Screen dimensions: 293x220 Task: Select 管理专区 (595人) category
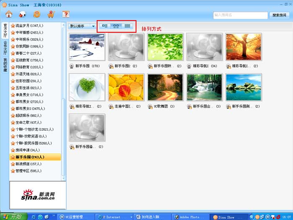tap(35, 171)
